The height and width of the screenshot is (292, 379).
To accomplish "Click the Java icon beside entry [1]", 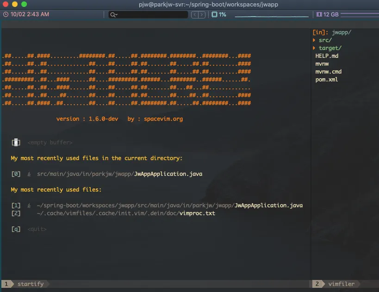I will [29, 205].
